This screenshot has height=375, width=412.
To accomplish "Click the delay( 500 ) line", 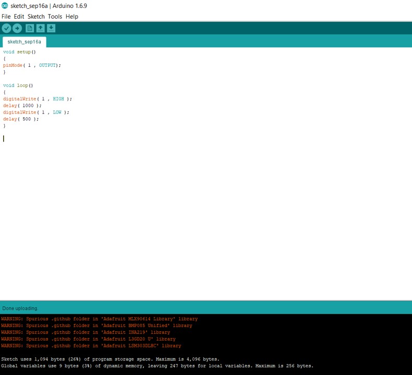I will point(21,119).
